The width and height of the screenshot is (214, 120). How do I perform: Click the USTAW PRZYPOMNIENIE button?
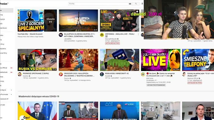tap(156, 85)
